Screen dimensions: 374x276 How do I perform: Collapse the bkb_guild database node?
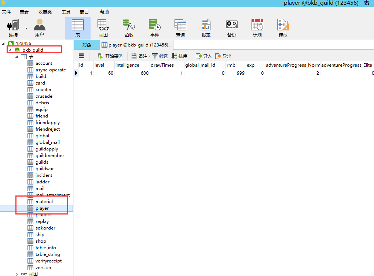10,50
